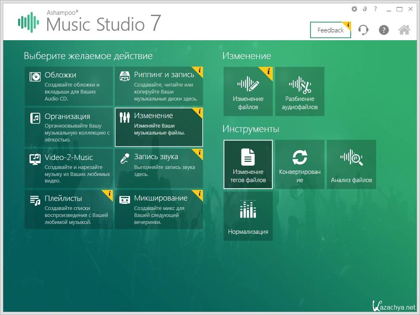Open the Организация music collection tile
Image resolution: width=420 pixels, height=315 pixels.
(x=68, y=127)
